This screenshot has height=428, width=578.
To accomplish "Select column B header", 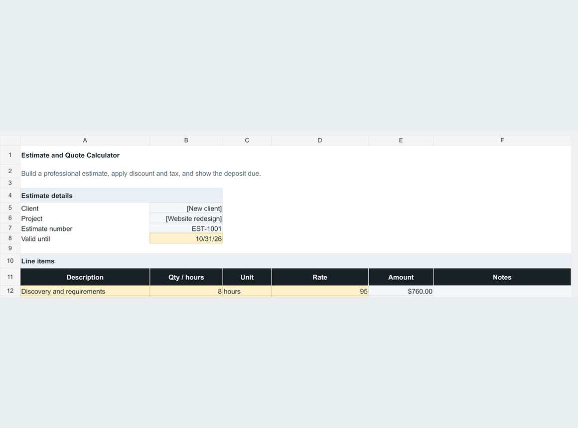I will 186,140.
